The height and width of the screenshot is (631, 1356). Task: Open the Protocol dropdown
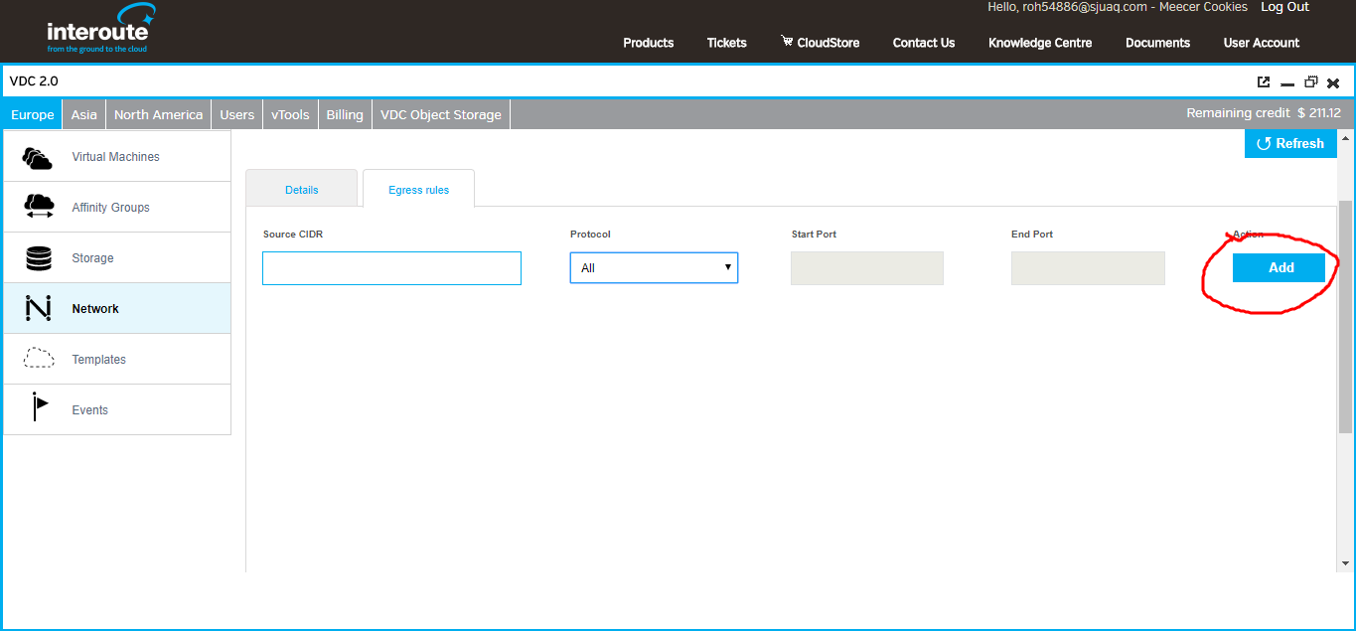[654, 267]
